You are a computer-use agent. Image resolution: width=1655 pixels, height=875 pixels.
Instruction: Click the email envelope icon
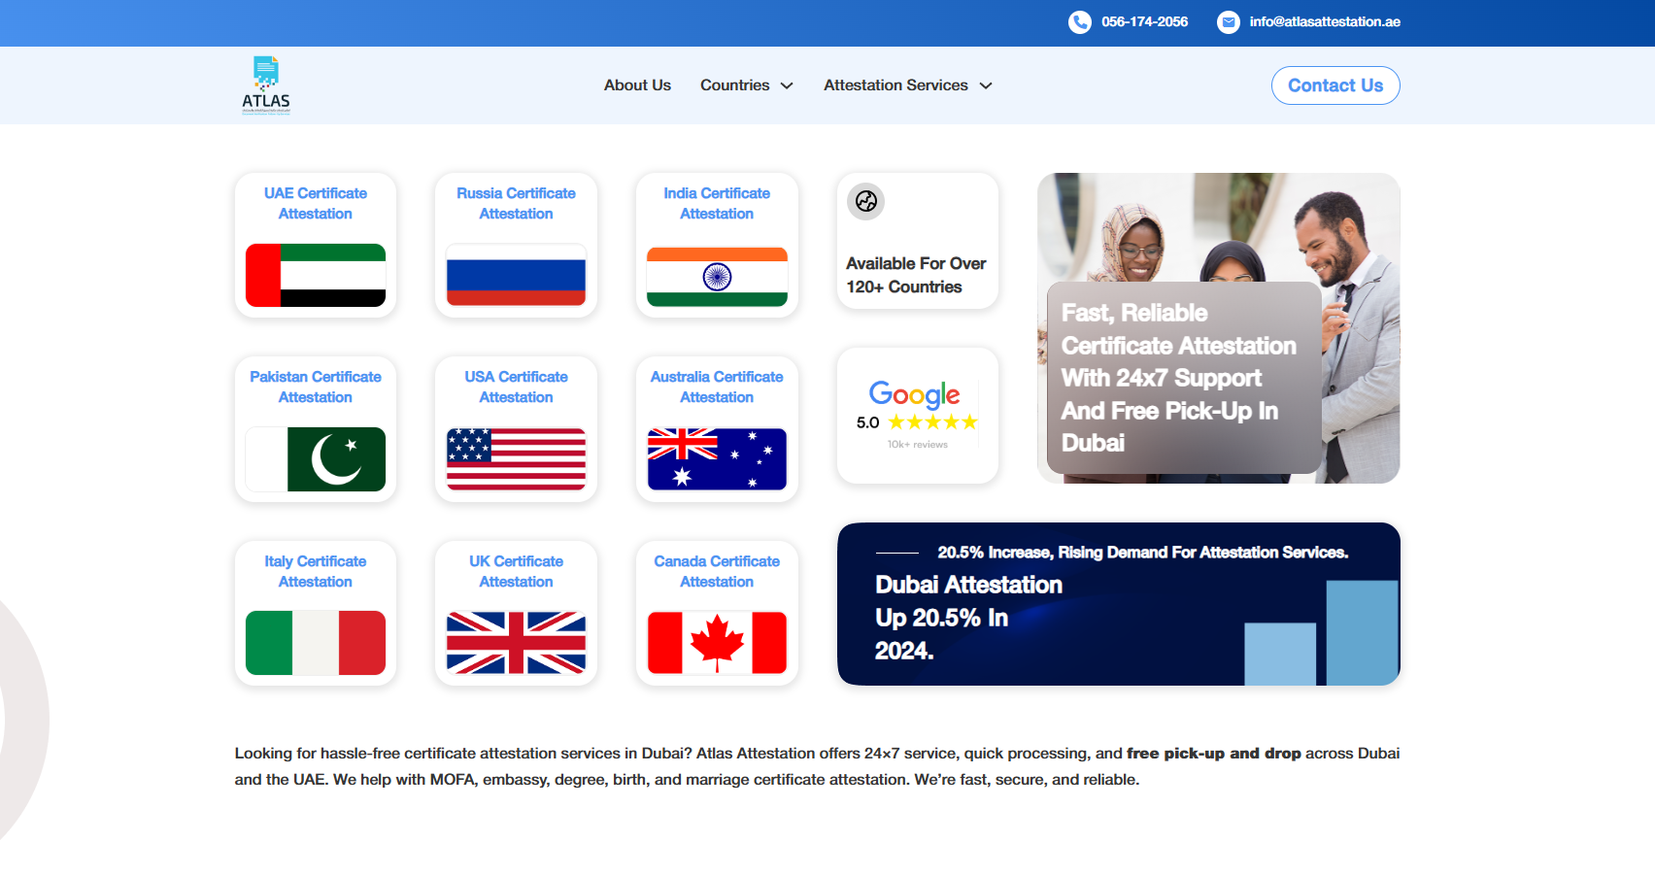(1229, 22)
